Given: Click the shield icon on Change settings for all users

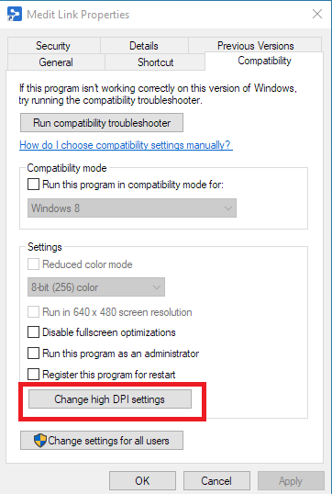Looking at the screenshot, I should click(40, 440).
